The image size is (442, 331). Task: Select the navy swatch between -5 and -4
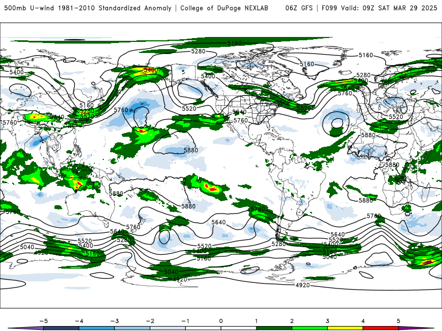click(61, 328)
